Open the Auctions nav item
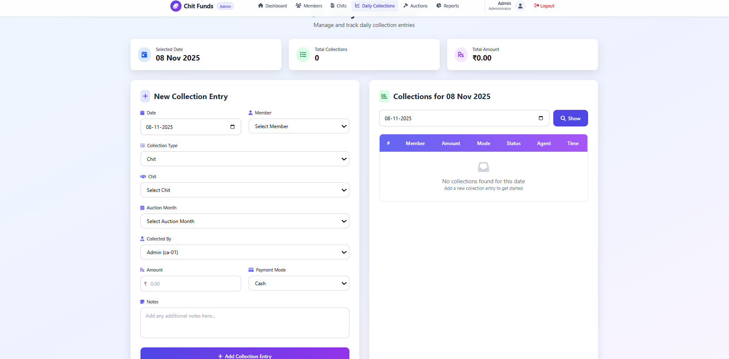 (x=415, y=6)
